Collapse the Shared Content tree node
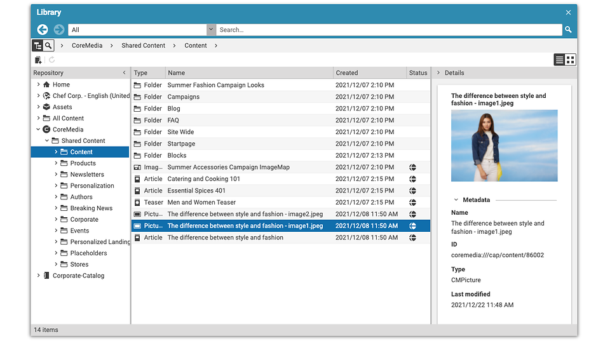Viewport: 610px width, 343px height. tap(47, 141)
